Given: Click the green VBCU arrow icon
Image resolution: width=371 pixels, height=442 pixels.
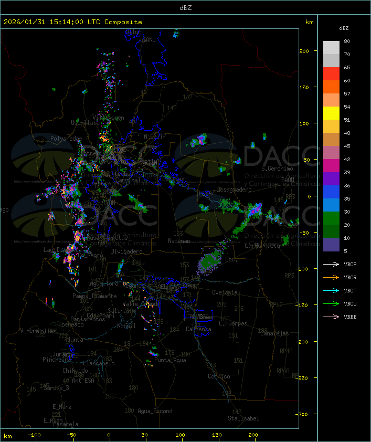Looking at the screenshot, I should (x=331, y=304).
